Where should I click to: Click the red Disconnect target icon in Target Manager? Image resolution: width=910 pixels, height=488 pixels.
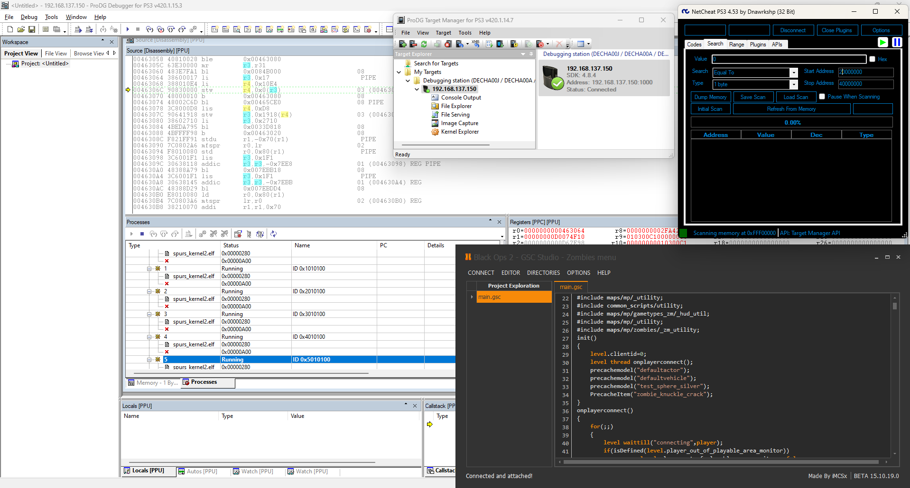tap(448, 44)
